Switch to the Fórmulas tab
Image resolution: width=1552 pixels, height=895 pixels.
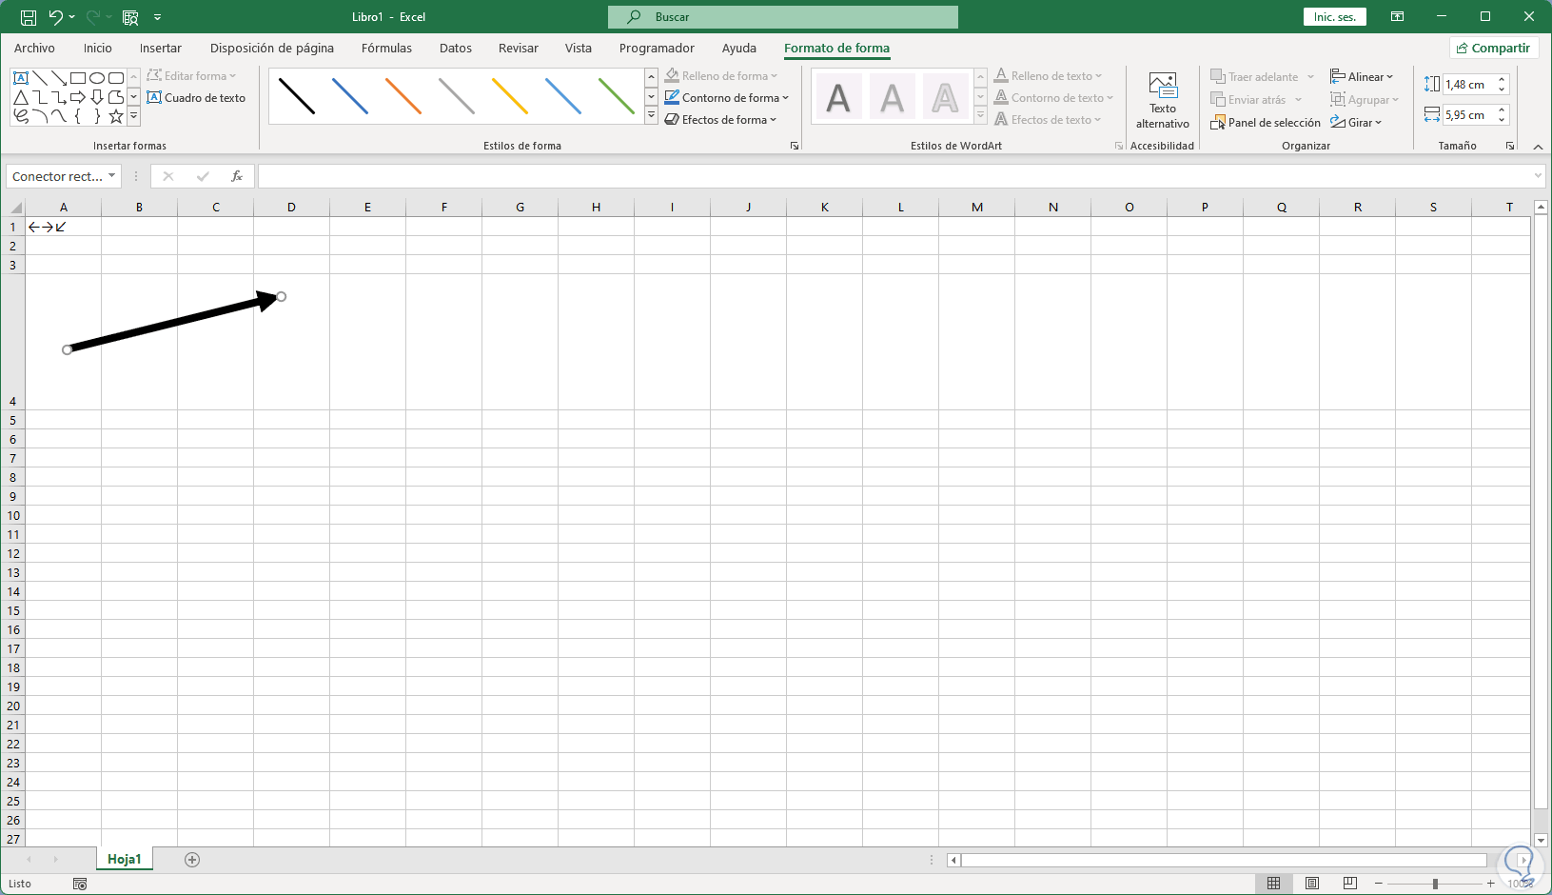click(386, 49)
